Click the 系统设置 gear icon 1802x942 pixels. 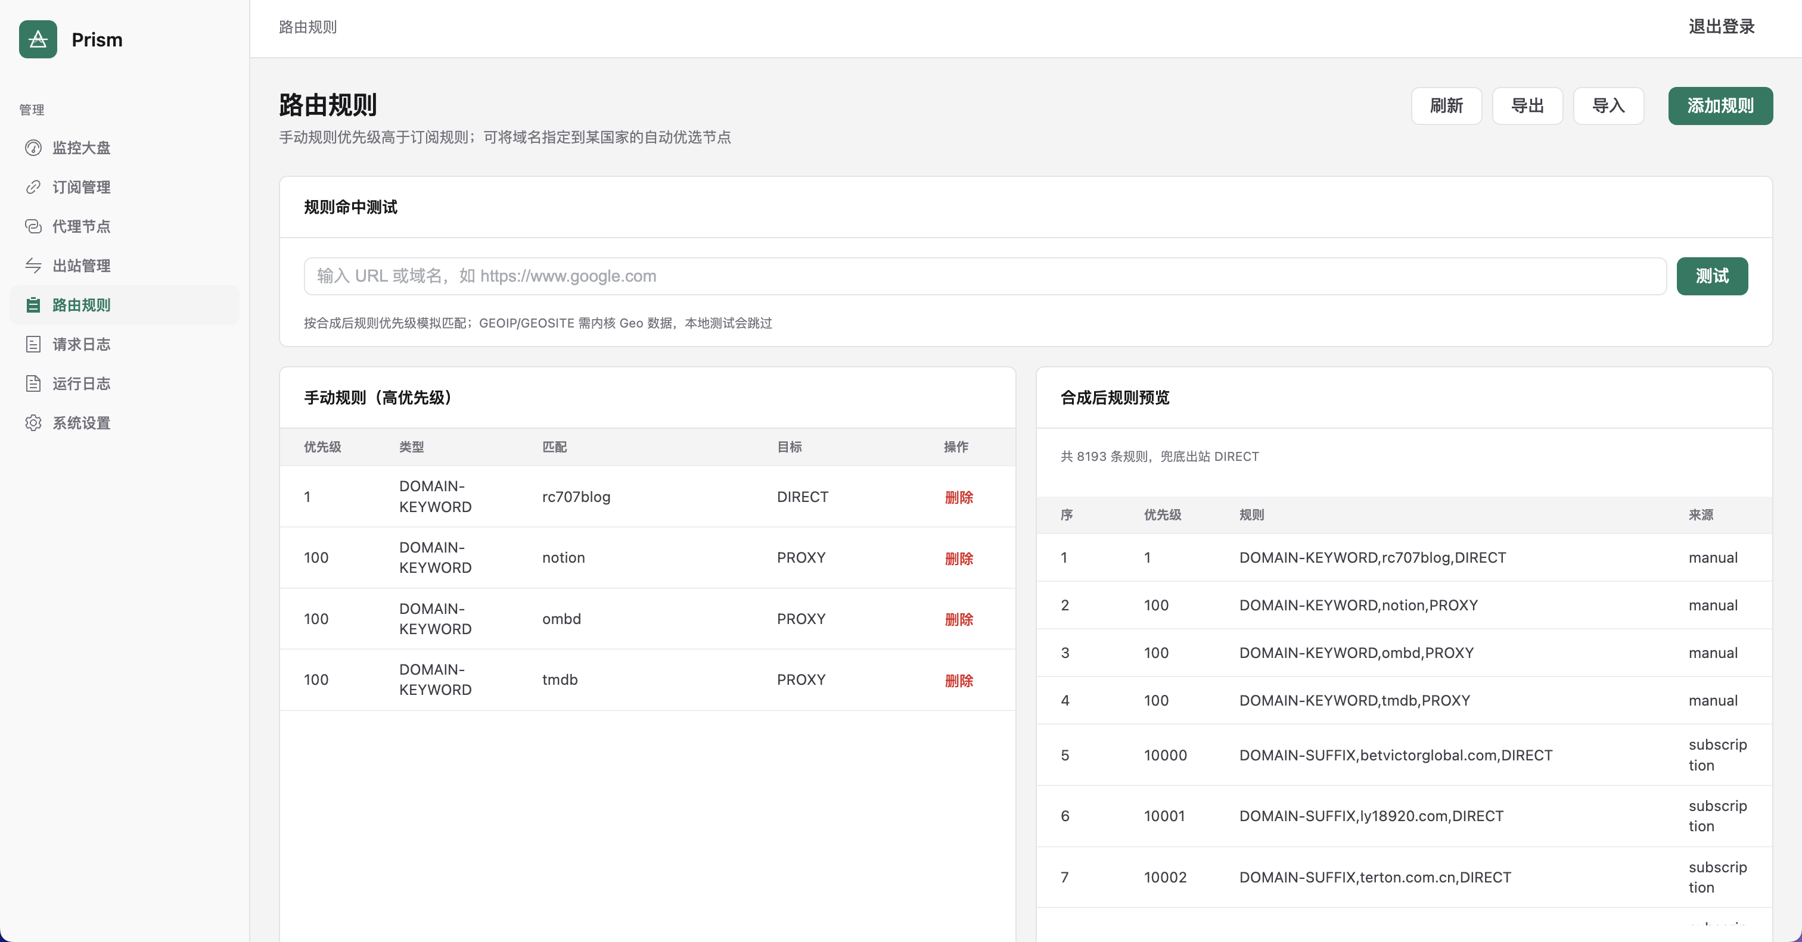33,423
